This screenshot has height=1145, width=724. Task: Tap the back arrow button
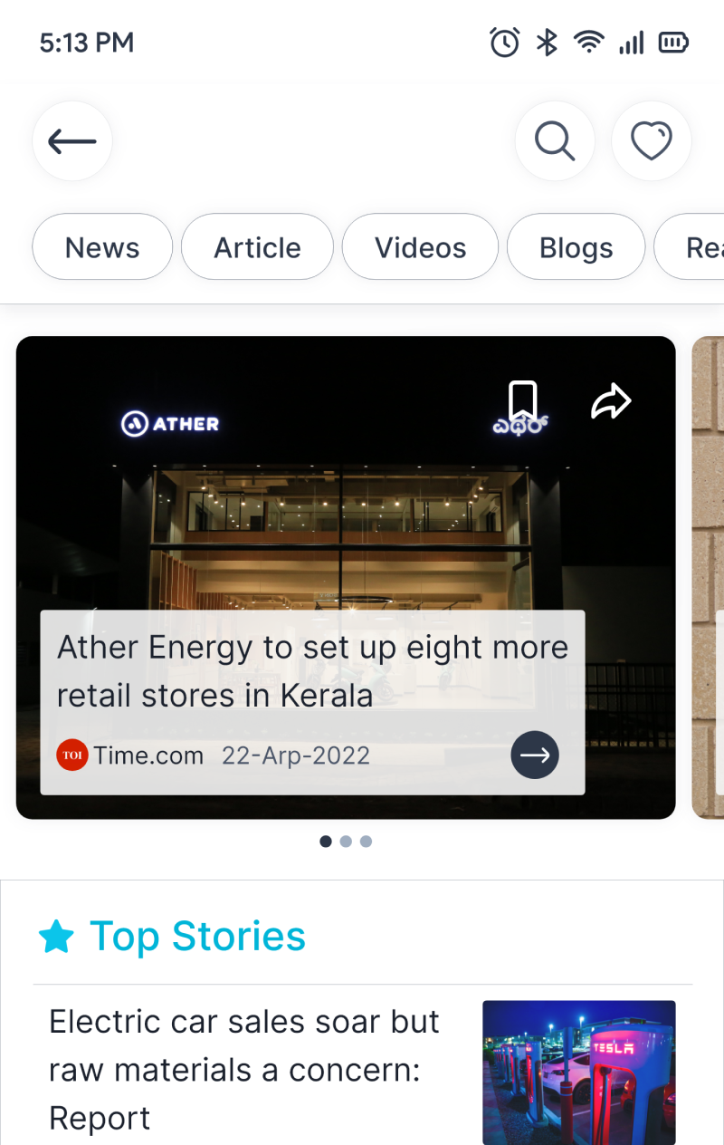(72, 141)
